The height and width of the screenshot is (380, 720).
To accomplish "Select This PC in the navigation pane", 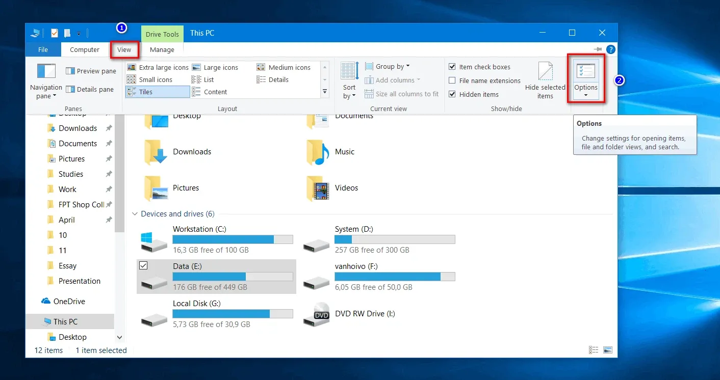I will point(70,321).
